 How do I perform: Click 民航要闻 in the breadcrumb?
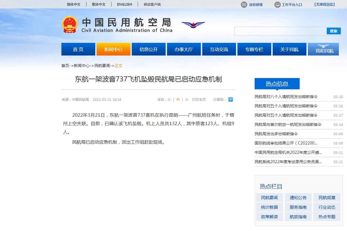[x=102, y=66]
